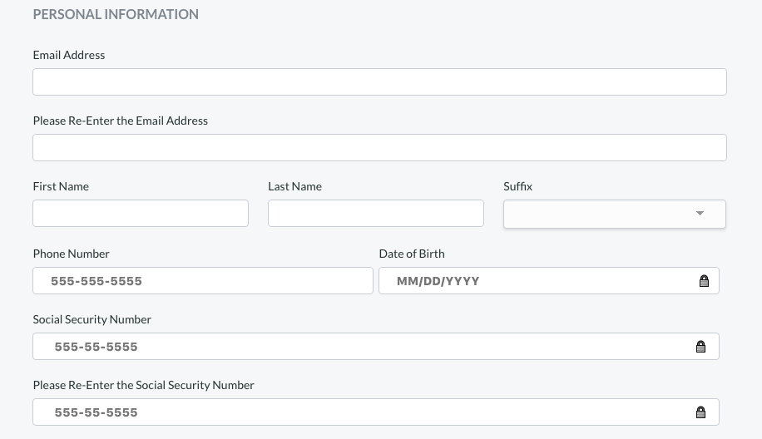Click the 'Date of Birth' label
The width and height of the screenshot is (762, 439).
(412, 254)
